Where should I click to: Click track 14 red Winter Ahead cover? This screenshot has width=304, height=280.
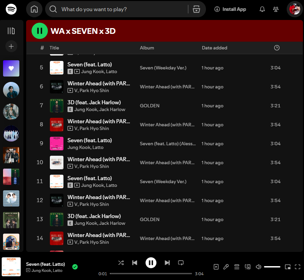[x=57, y=238]
